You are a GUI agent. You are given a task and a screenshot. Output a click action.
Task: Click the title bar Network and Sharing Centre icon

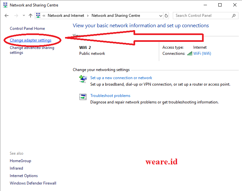coord(6,5)
